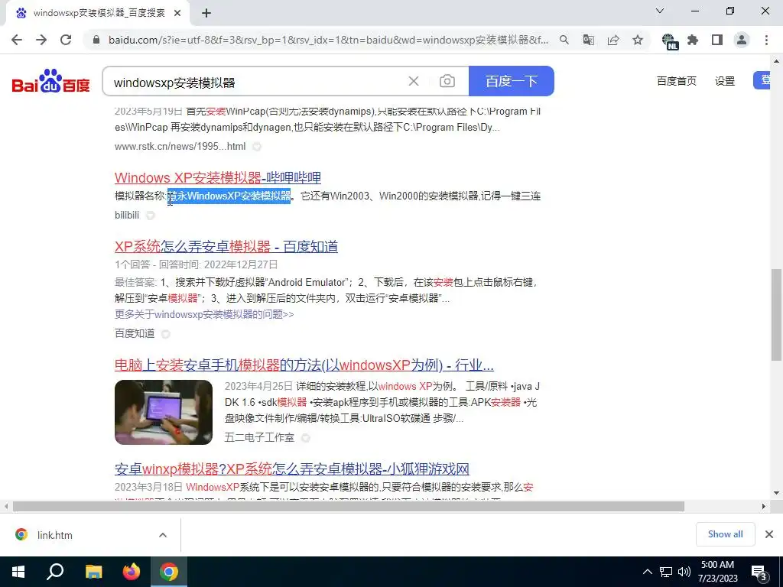783x587 pixels.
Task: Click the shield icon next to 百度知道
Action: (166, 334)
